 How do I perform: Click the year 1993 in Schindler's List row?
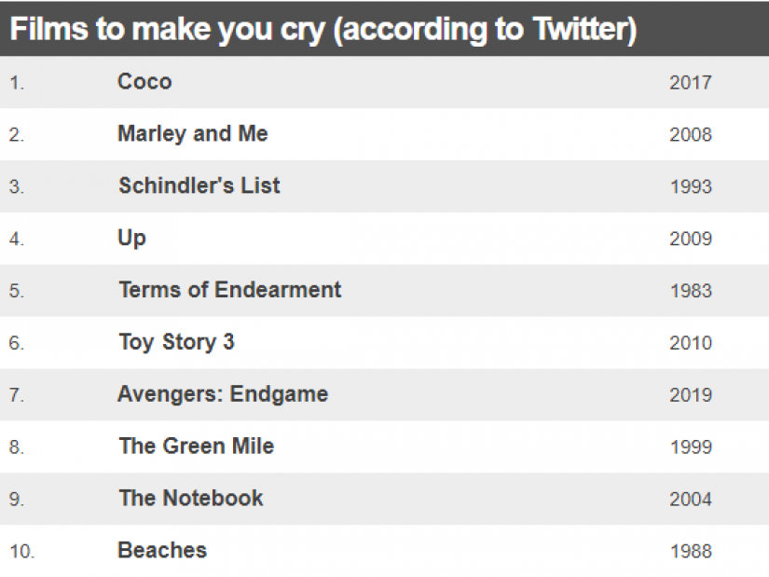(691, 186)
